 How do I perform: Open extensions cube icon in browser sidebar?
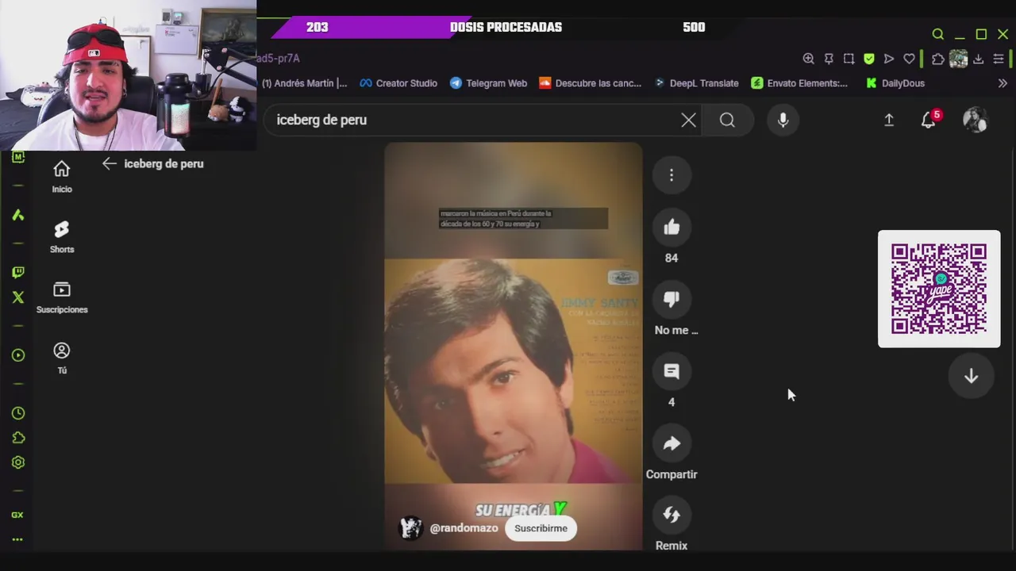[x=18, y=438]
